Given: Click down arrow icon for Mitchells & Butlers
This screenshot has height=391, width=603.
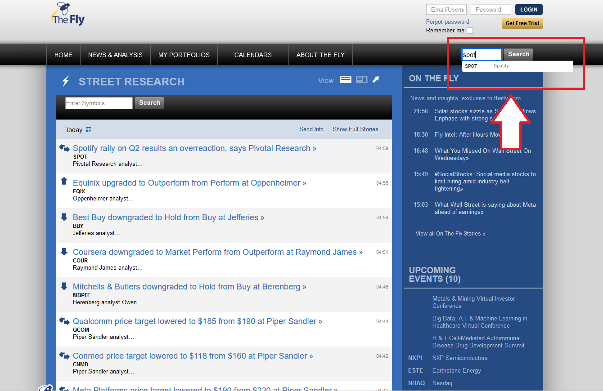Looking at the screenshot, I should (64, 286).
